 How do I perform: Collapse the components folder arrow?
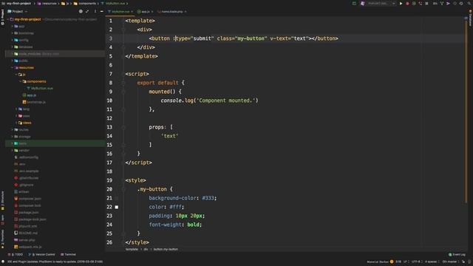pos(21,81)
